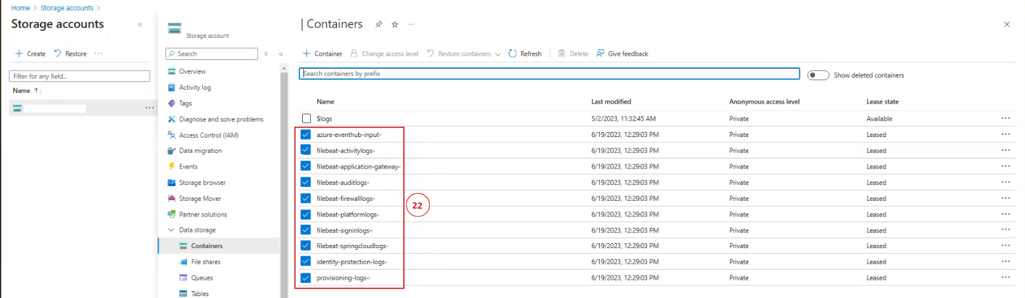The image size is (1025, 298).
Task: Open more options for identity-protection-logs- row
Action: pyautogui.click(x=1005, y=261)
